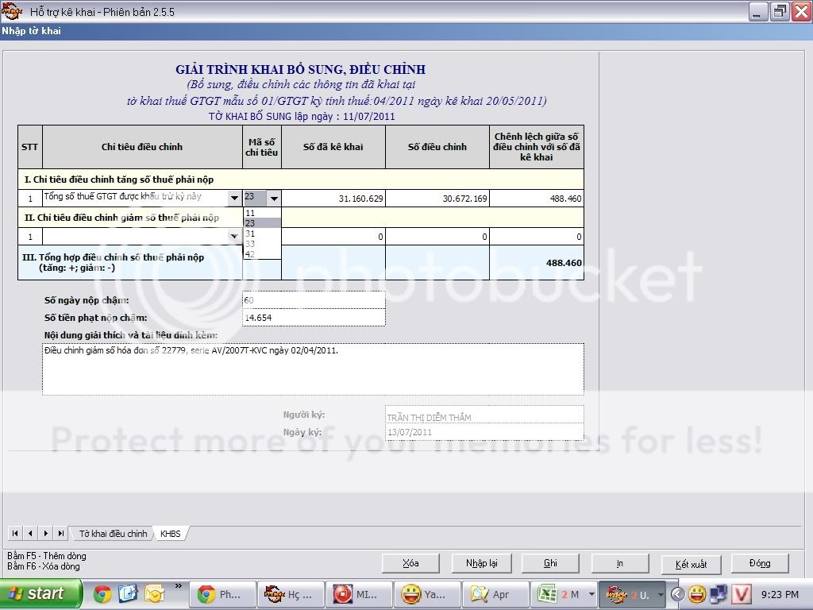Click the 'Ghi' save button

(550, 563)
